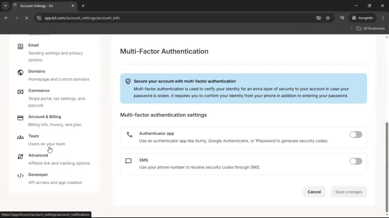Open a new browser tab
Image resolution: width=389 pixels, height=218 pixels.
click(83, 6)
